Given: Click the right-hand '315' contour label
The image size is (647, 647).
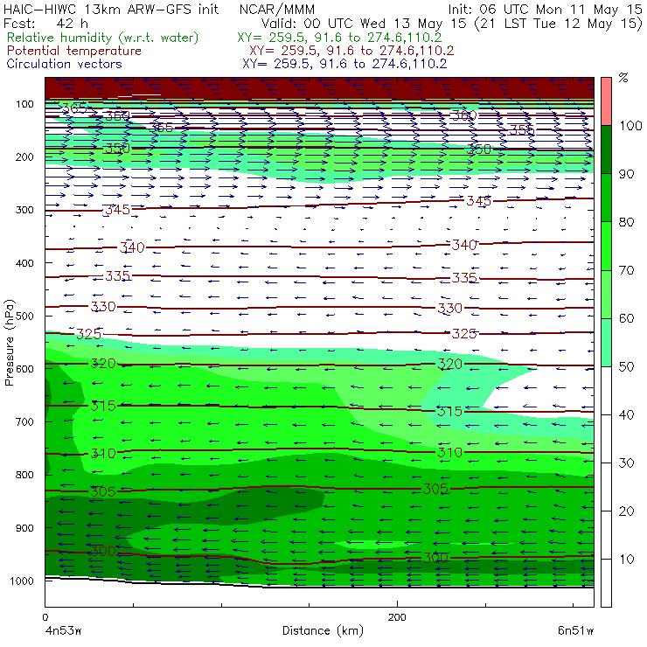Looking at the screenshot, I should [449, 411].
